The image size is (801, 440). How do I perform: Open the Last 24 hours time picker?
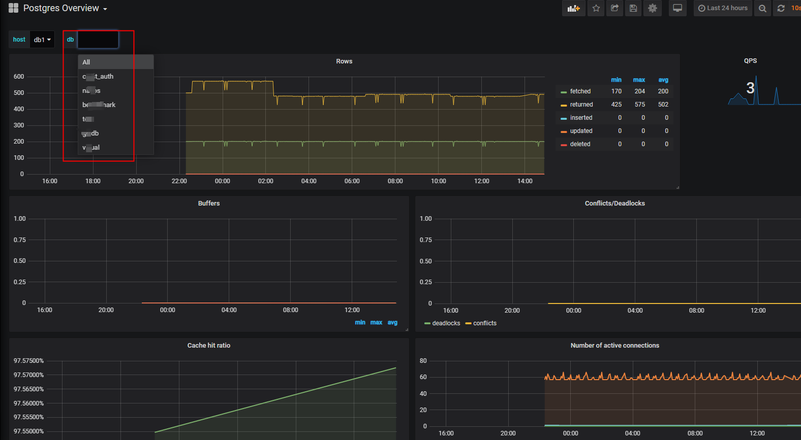723,8
